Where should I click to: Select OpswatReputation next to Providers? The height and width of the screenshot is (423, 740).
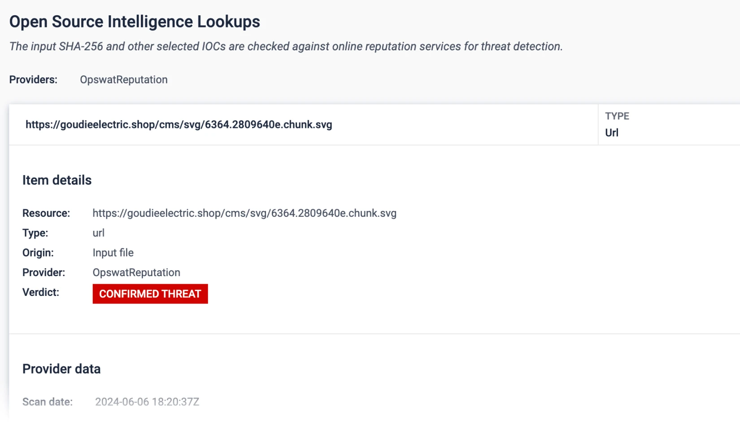click(x=124, y=80)
